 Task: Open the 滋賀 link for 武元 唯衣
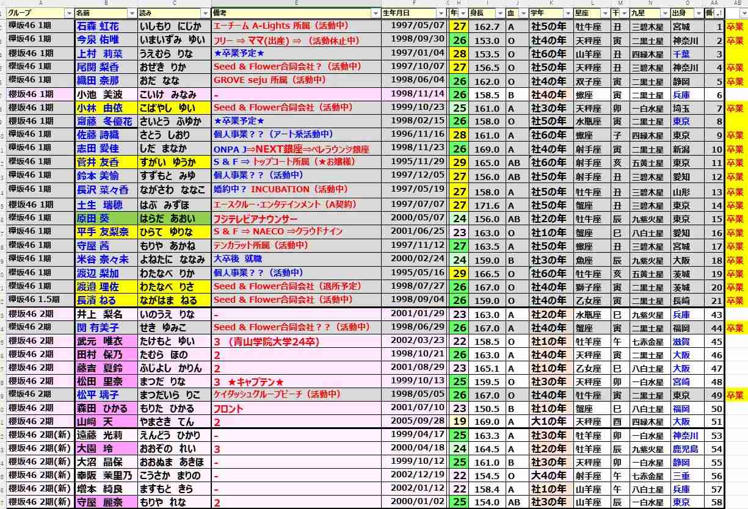(x=681, y=341)
